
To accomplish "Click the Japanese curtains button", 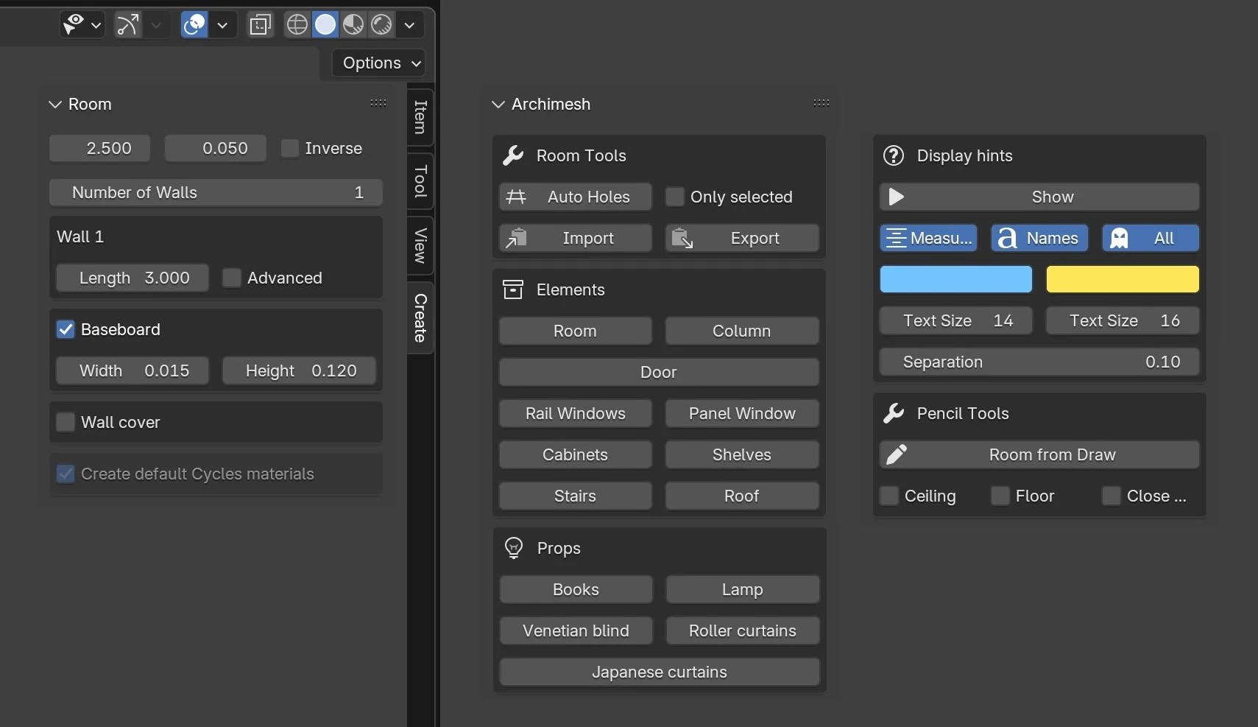I will [x=659, y=672].
